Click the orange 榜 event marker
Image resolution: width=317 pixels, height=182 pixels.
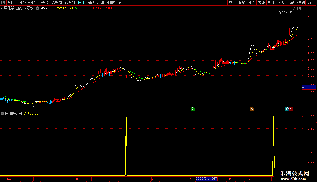click(252, 109)
